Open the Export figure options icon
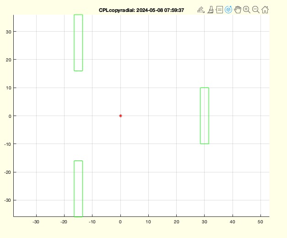This screenshot has height=238, width=287. click(200, 10)
